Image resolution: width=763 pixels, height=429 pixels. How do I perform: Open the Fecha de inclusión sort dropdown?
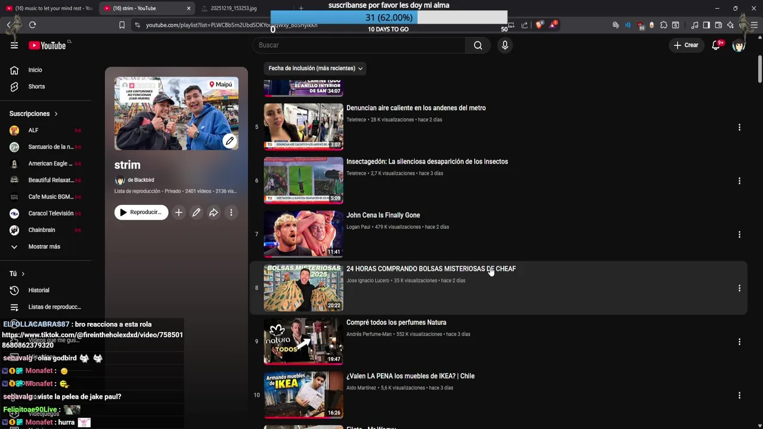click(315, 68)
